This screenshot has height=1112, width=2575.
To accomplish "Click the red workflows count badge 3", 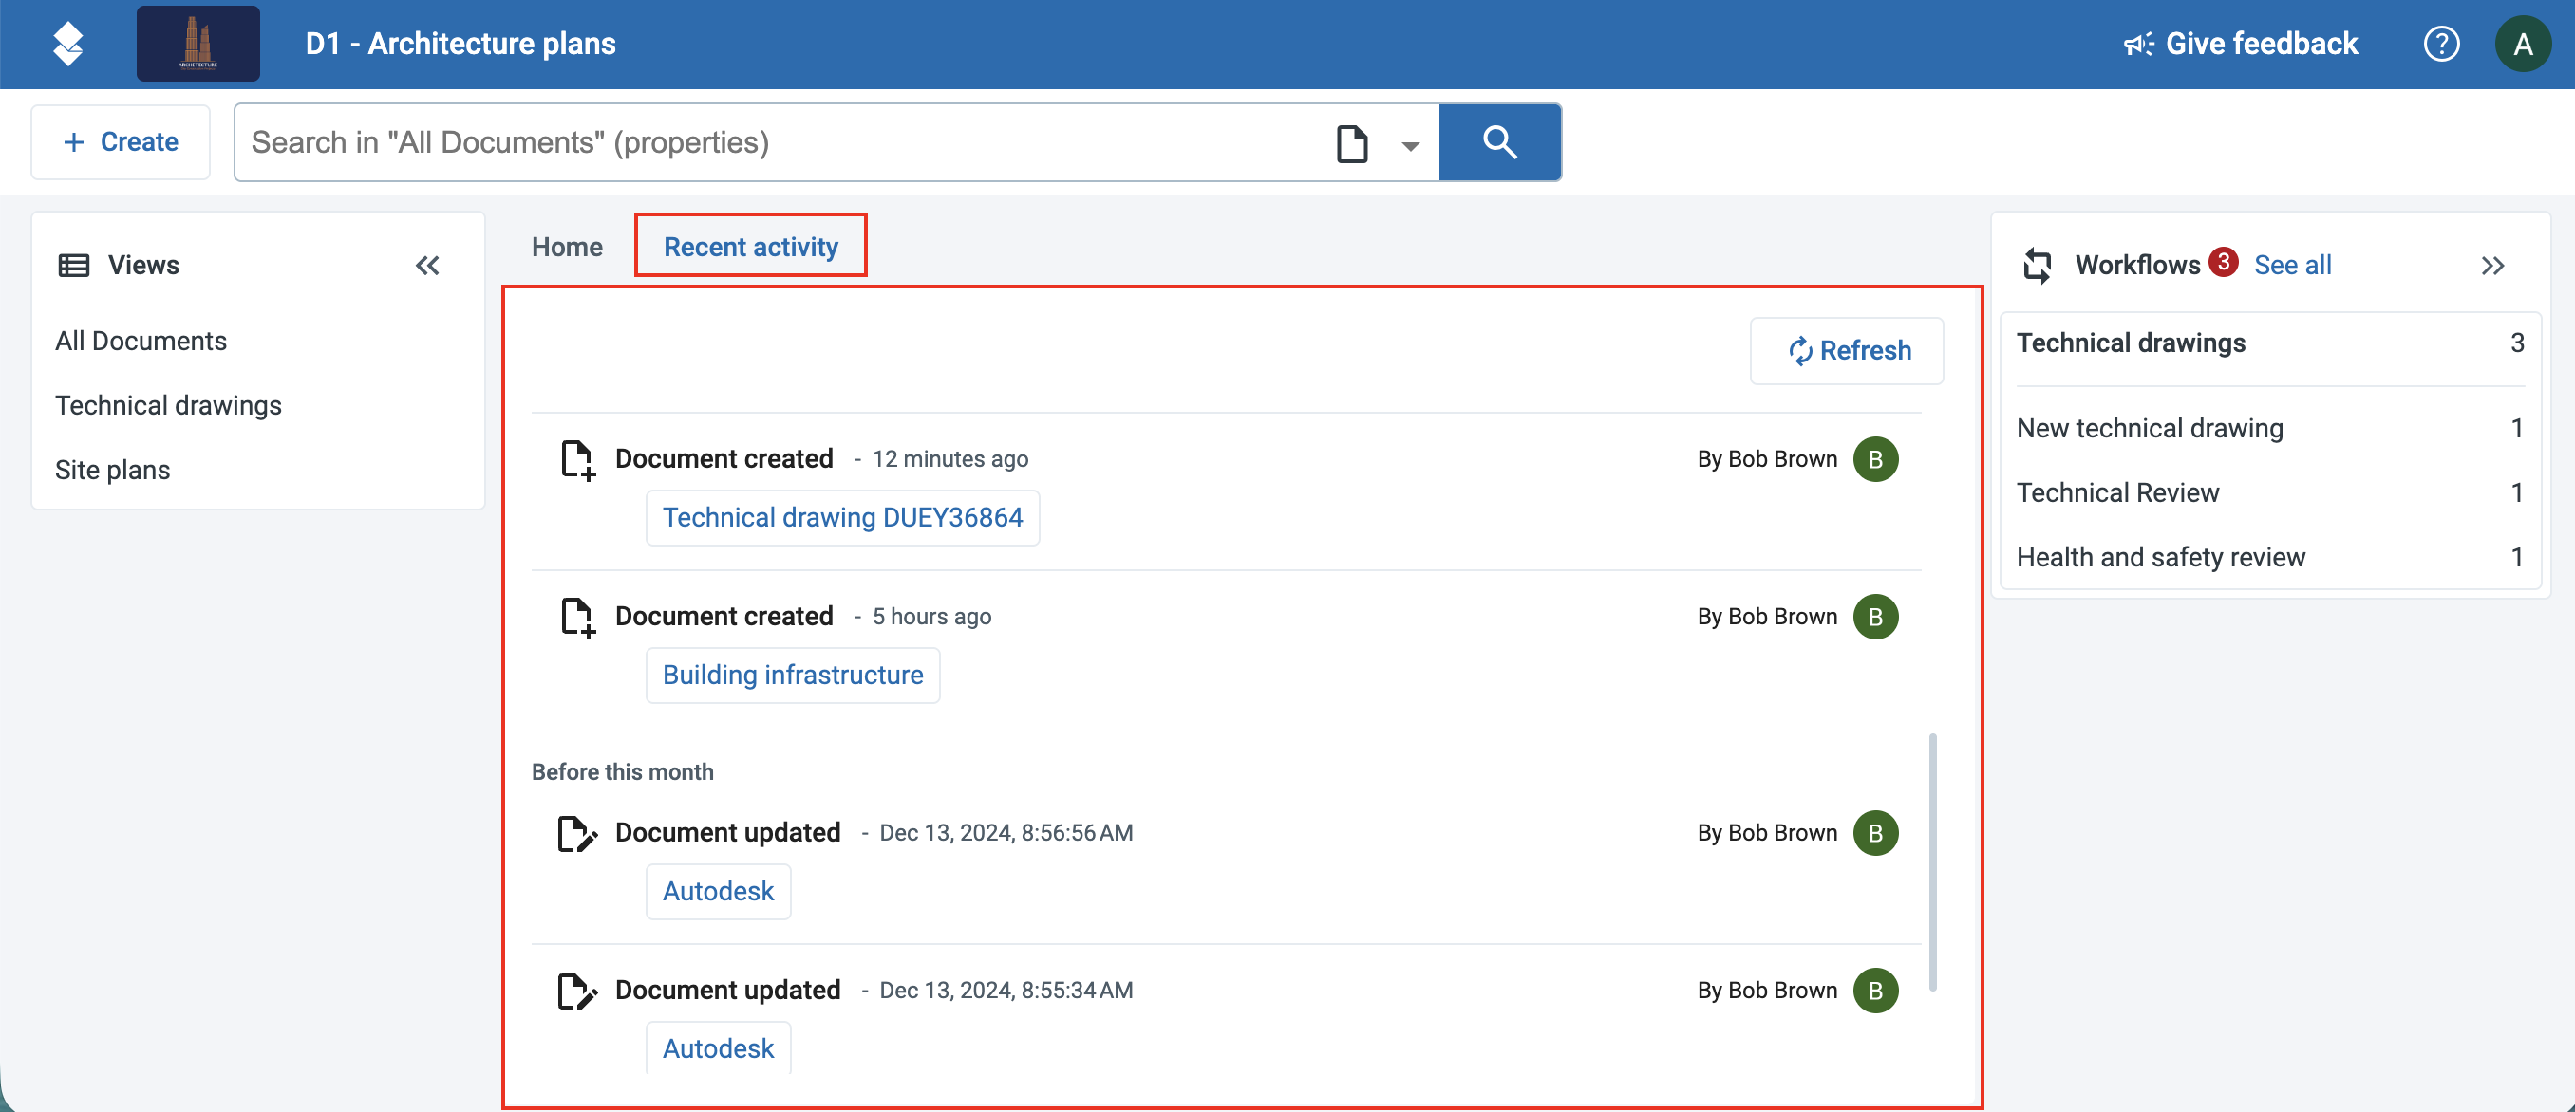I will (x=2223, y=261).
